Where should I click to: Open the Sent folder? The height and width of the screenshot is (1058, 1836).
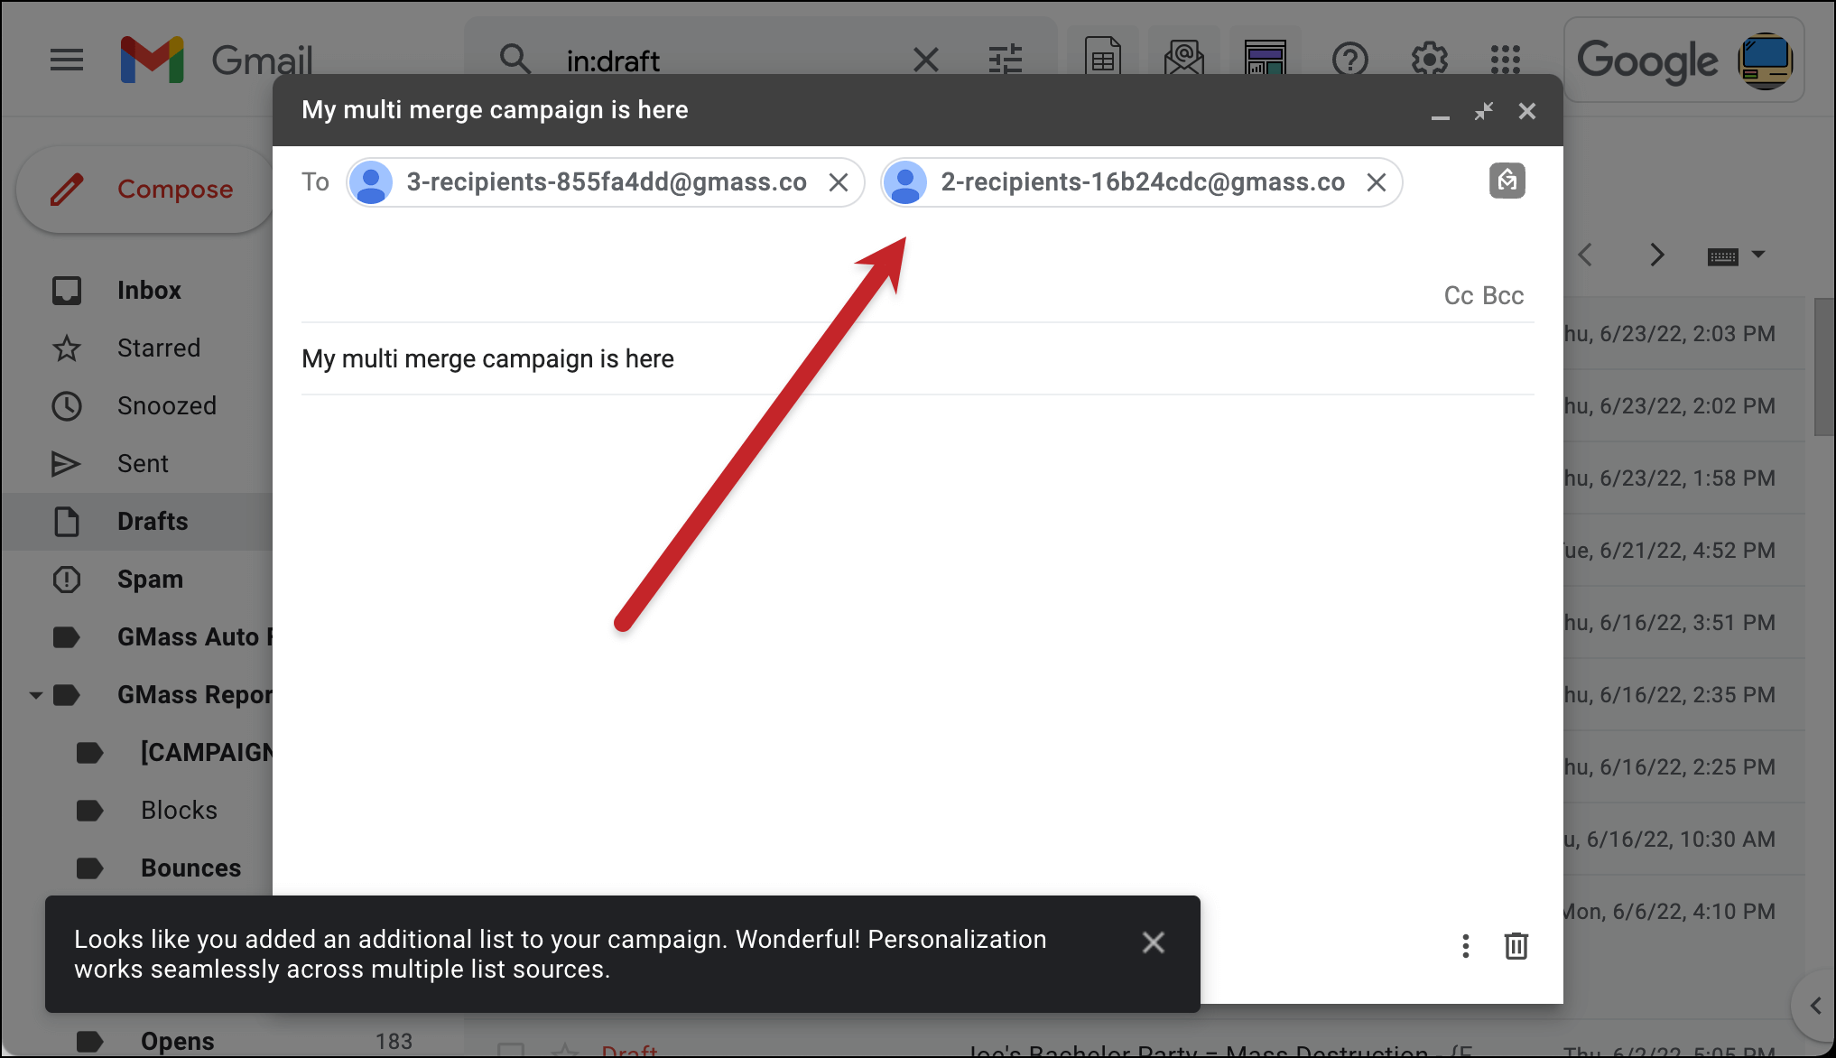(143, 464)
